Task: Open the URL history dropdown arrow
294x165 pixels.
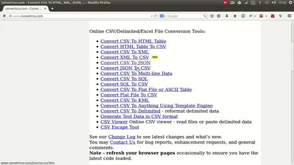Action: click(152, 16)
